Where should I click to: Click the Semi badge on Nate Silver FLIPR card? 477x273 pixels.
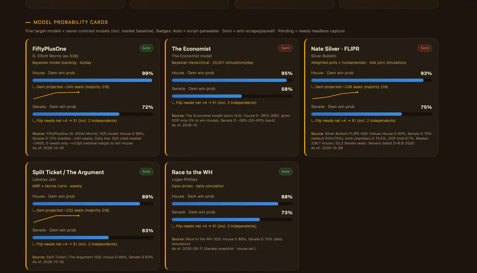pyautogui.click(x=425, y=48)
